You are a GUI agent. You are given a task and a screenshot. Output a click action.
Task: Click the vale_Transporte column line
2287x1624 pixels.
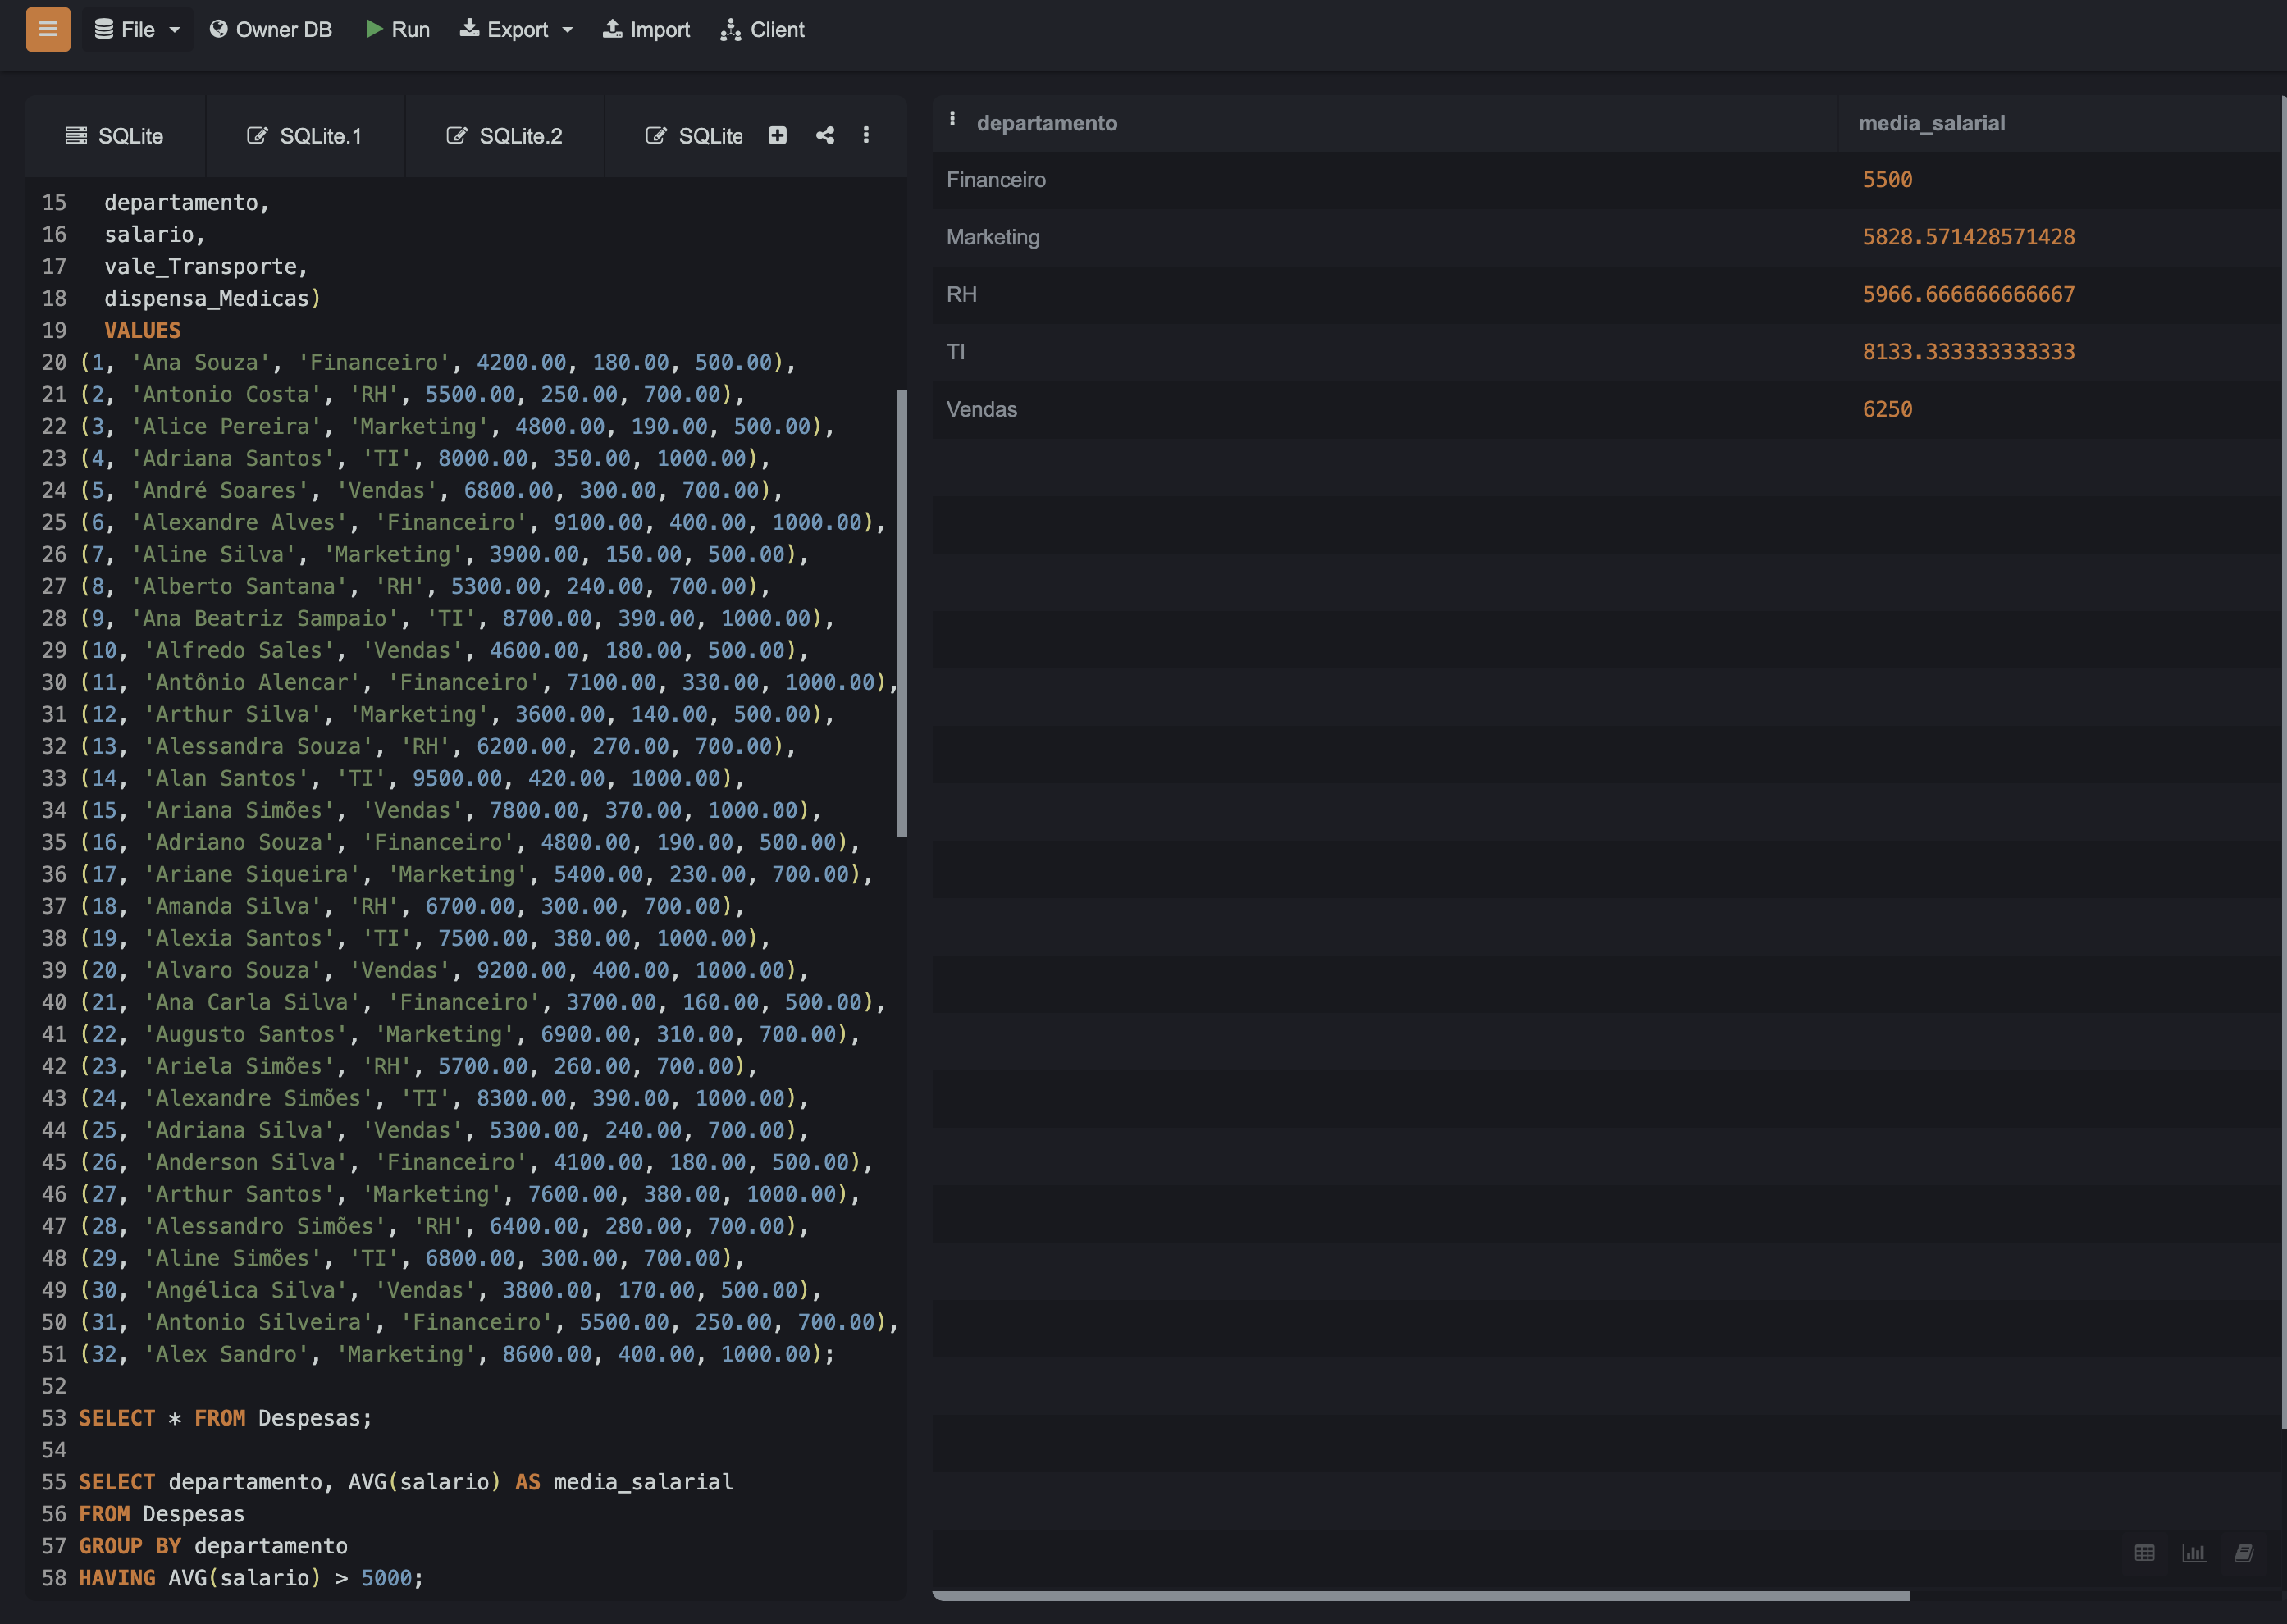206,266
